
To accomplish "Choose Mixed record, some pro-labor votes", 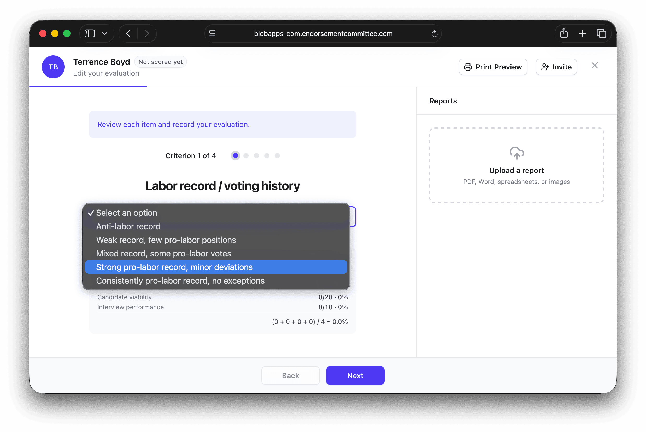I will (216, 253).
